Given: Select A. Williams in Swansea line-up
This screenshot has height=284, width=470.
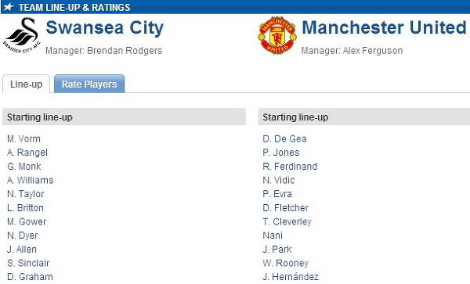Looking at the screenshot, I should pyautogui.click(x=31, y=180).
